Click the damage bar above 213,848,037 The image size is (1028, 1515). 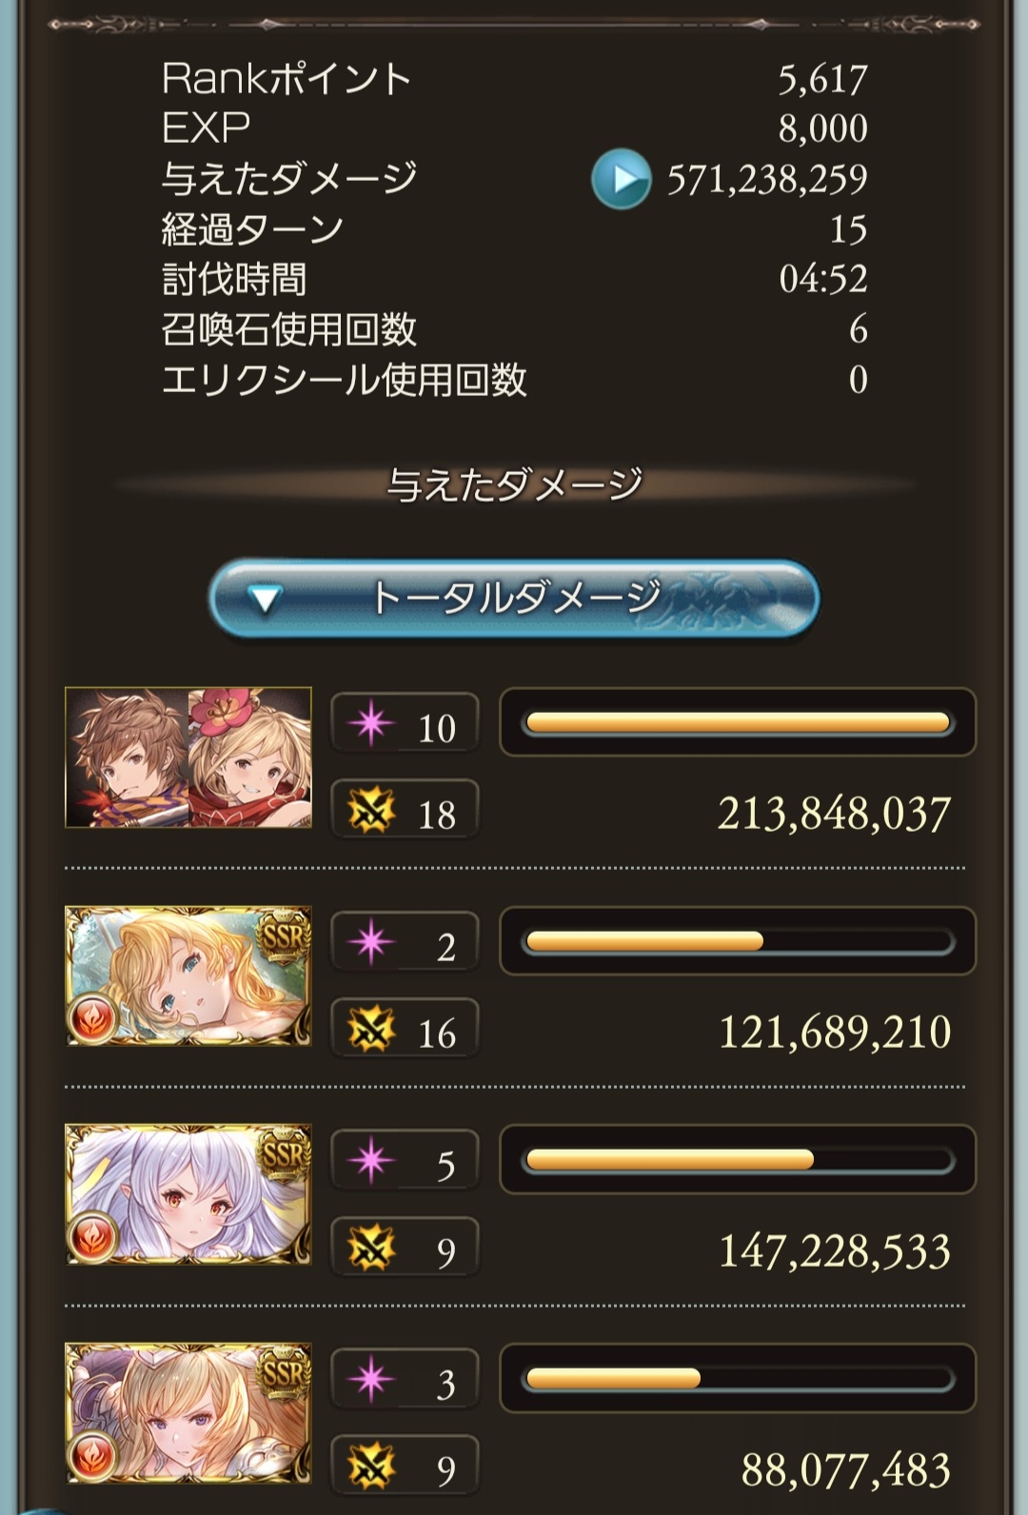pos(738,722)
